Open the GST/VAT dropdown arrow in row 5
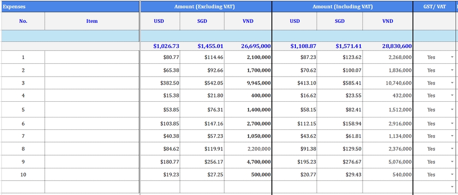This screenshot has height=195, width=458. pyautogui.click(x=452, y=109)
